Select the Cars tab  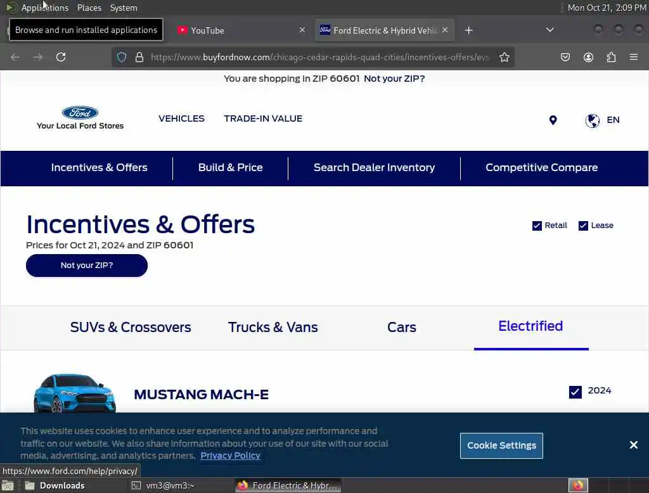401,328
